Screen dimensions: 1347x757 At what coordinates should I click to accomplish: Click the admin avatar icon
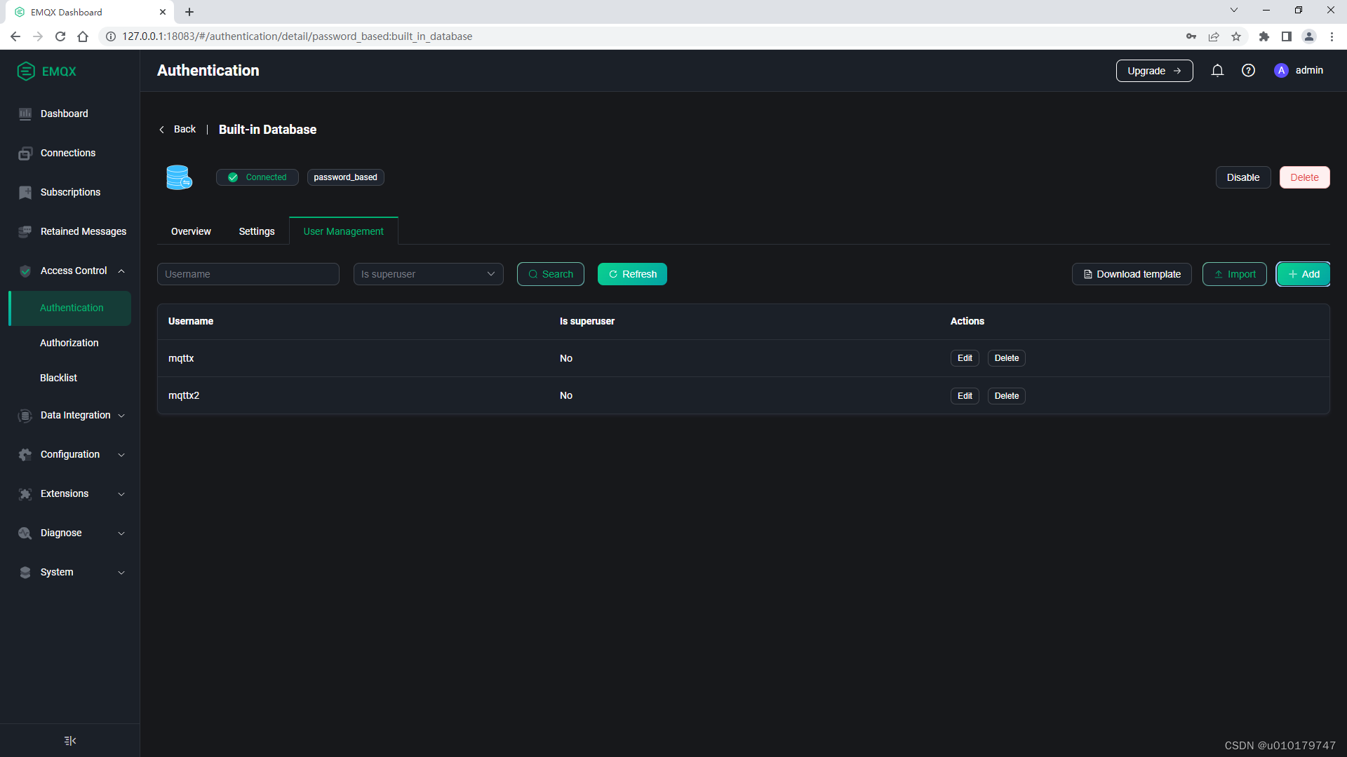click(x=1281, y=70)
